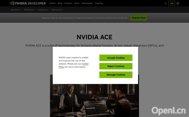Image resolution: width=189 pixels, height=117 pixels.
Task: Open the Docs nav link
Action: pos(77,3)
